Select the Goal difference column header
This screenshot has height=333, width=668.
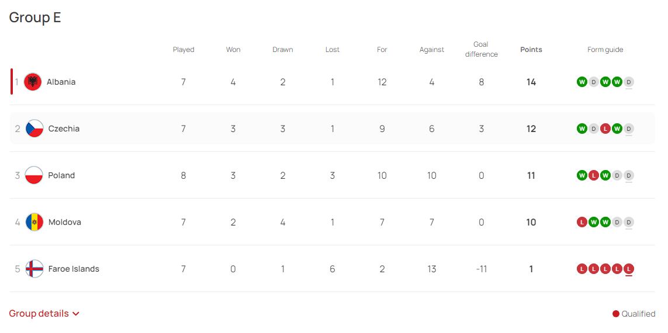coord(481,49)
